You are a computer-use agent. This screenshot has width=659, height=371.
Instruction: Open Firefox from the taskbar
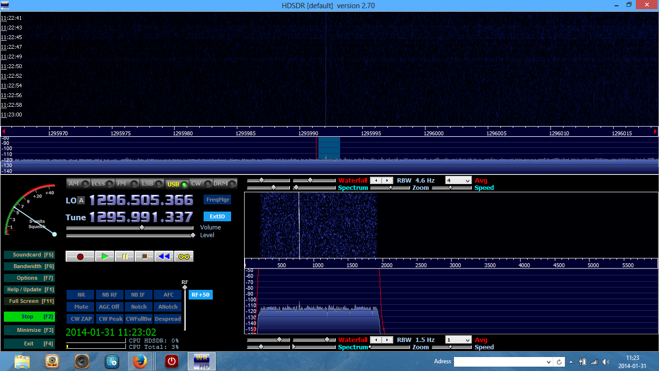coord(140,361)
